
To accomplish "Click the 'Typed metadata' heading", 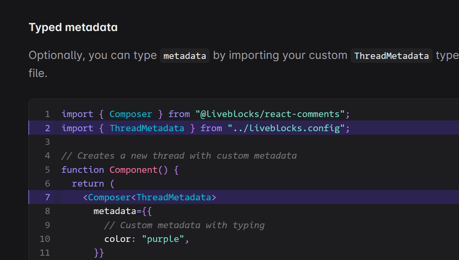I will coord(73,27).
